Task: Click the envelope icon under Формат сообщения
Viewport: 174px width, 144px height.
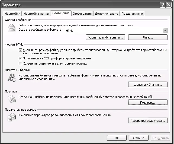Action: pyautogui.click(x=12, y=28)
